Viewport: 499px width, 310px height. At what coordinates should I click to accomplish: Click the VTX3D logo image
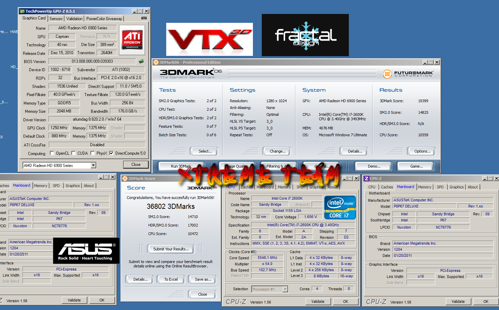click(x=210, y=39)
